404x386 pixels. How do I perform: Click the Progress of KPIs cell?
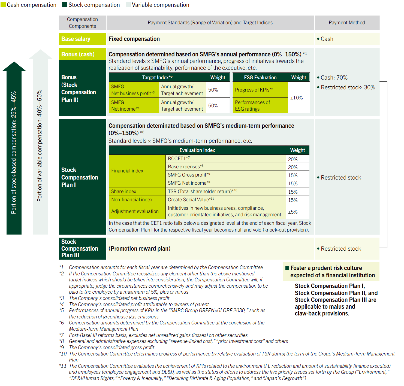[x=260, y=90]
